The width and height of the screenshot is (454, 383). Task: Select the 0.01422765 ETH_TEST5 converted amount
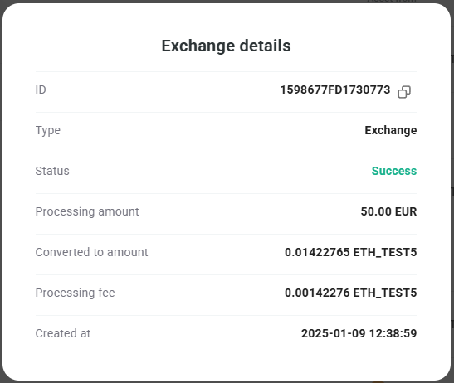click(x=350, y=252)
